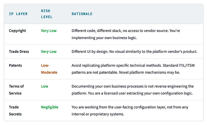This screenshot has width=207, height=125.
Task: Select the Trade Dress row label
Action: tap(19, 52)
